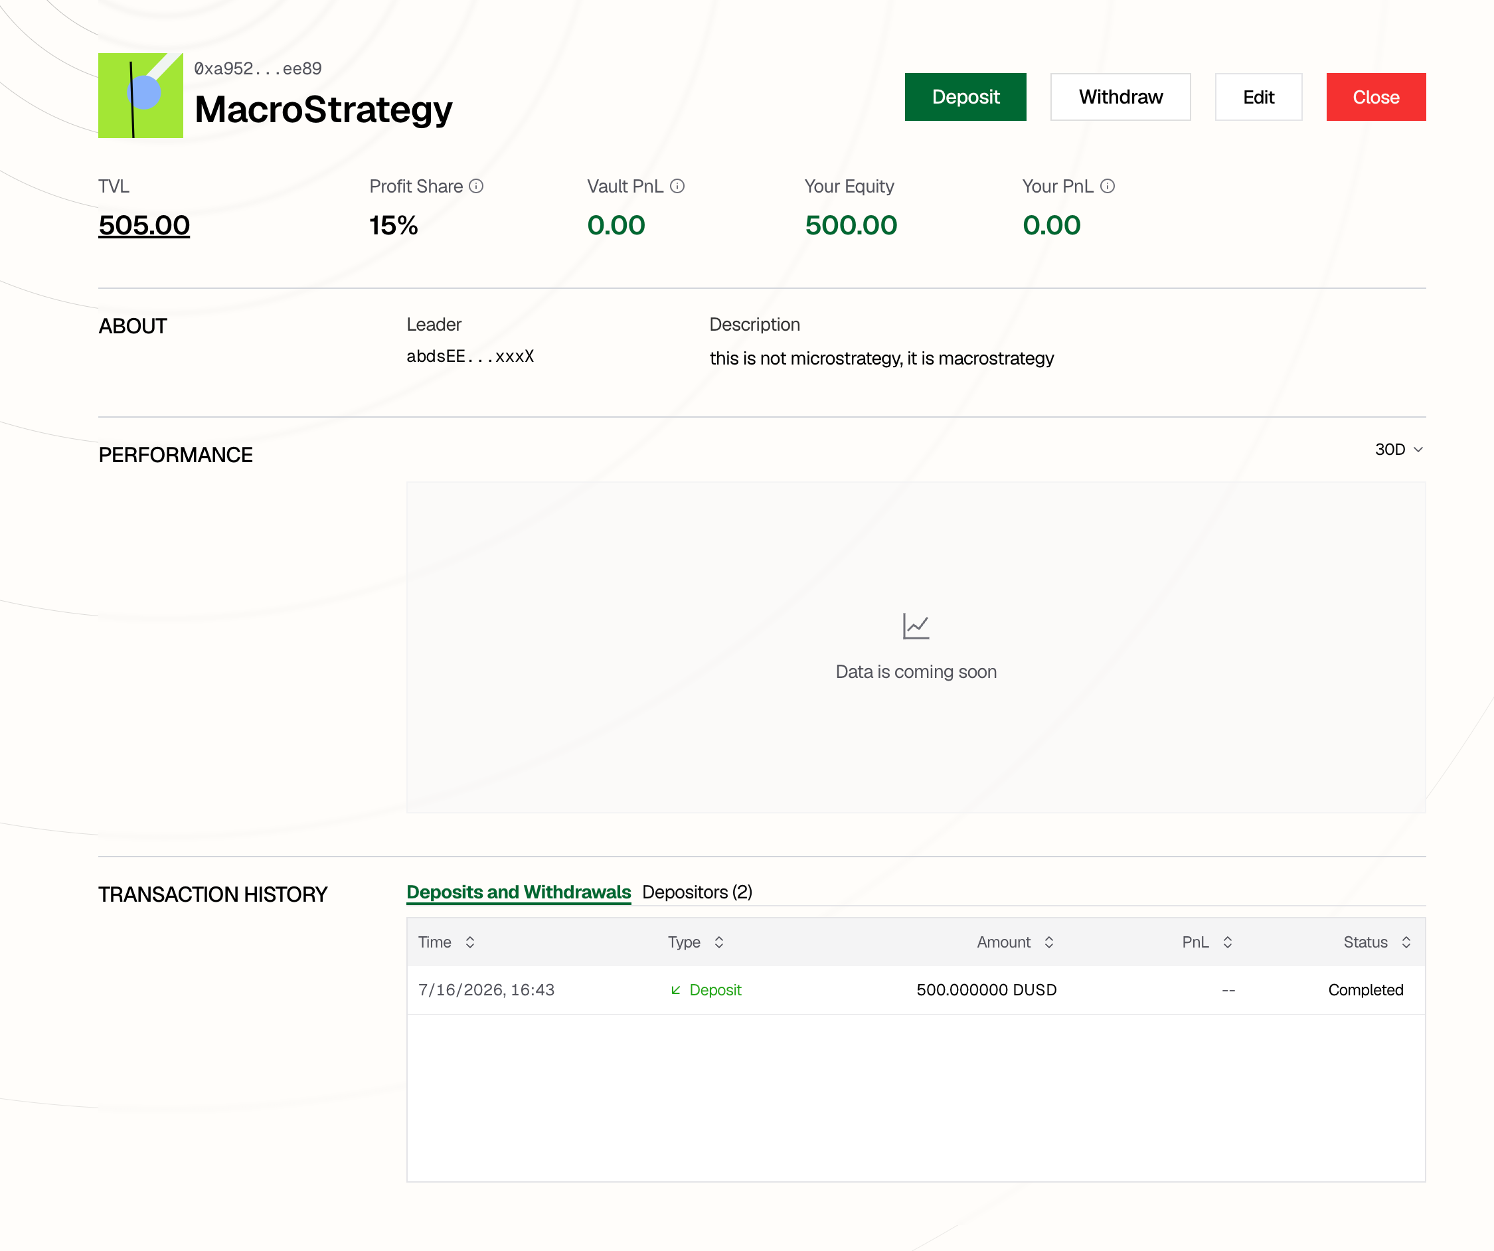Open the Edit vault button
The height and width of the screenshot is (1251, 1494).
coord(1258,97)
